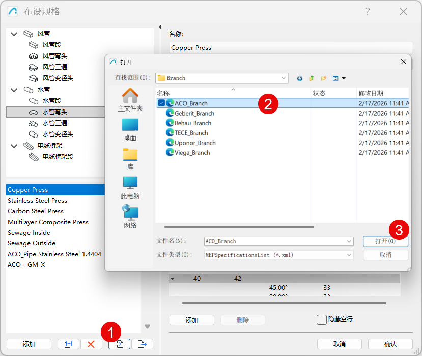Go up one folder level in Open dialog
The image size is (422, 356).
(312, 78)
